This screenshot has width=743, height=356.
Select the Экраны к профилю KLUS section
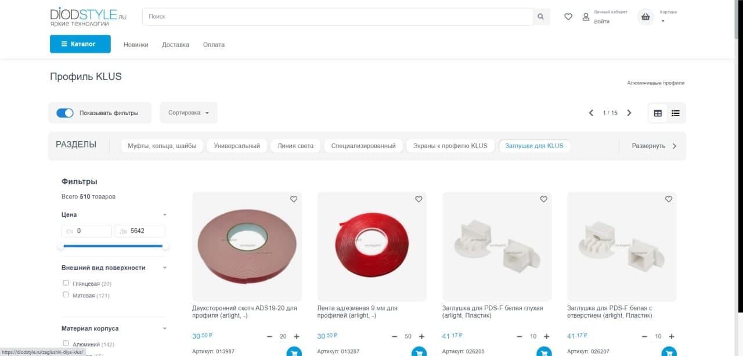click(450, 146)
